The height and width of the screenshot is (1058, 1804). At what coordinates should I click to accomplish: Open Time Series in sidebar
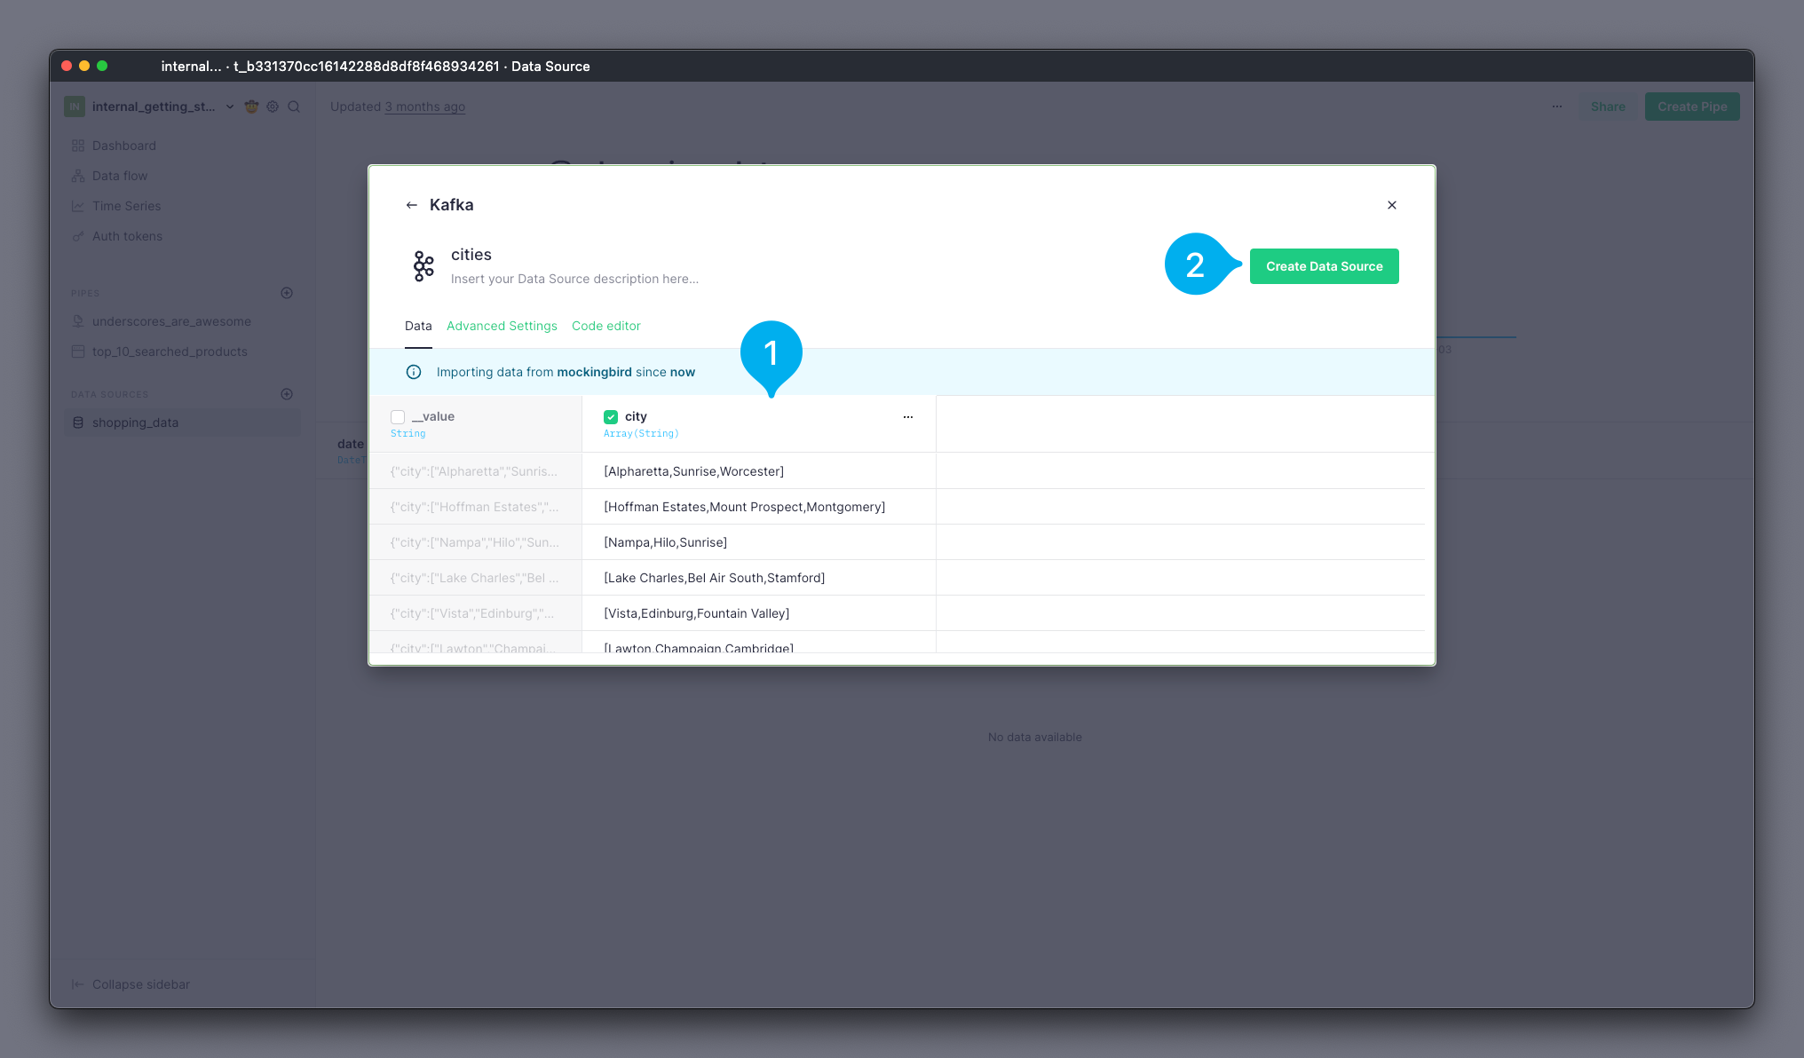(126, 206)
